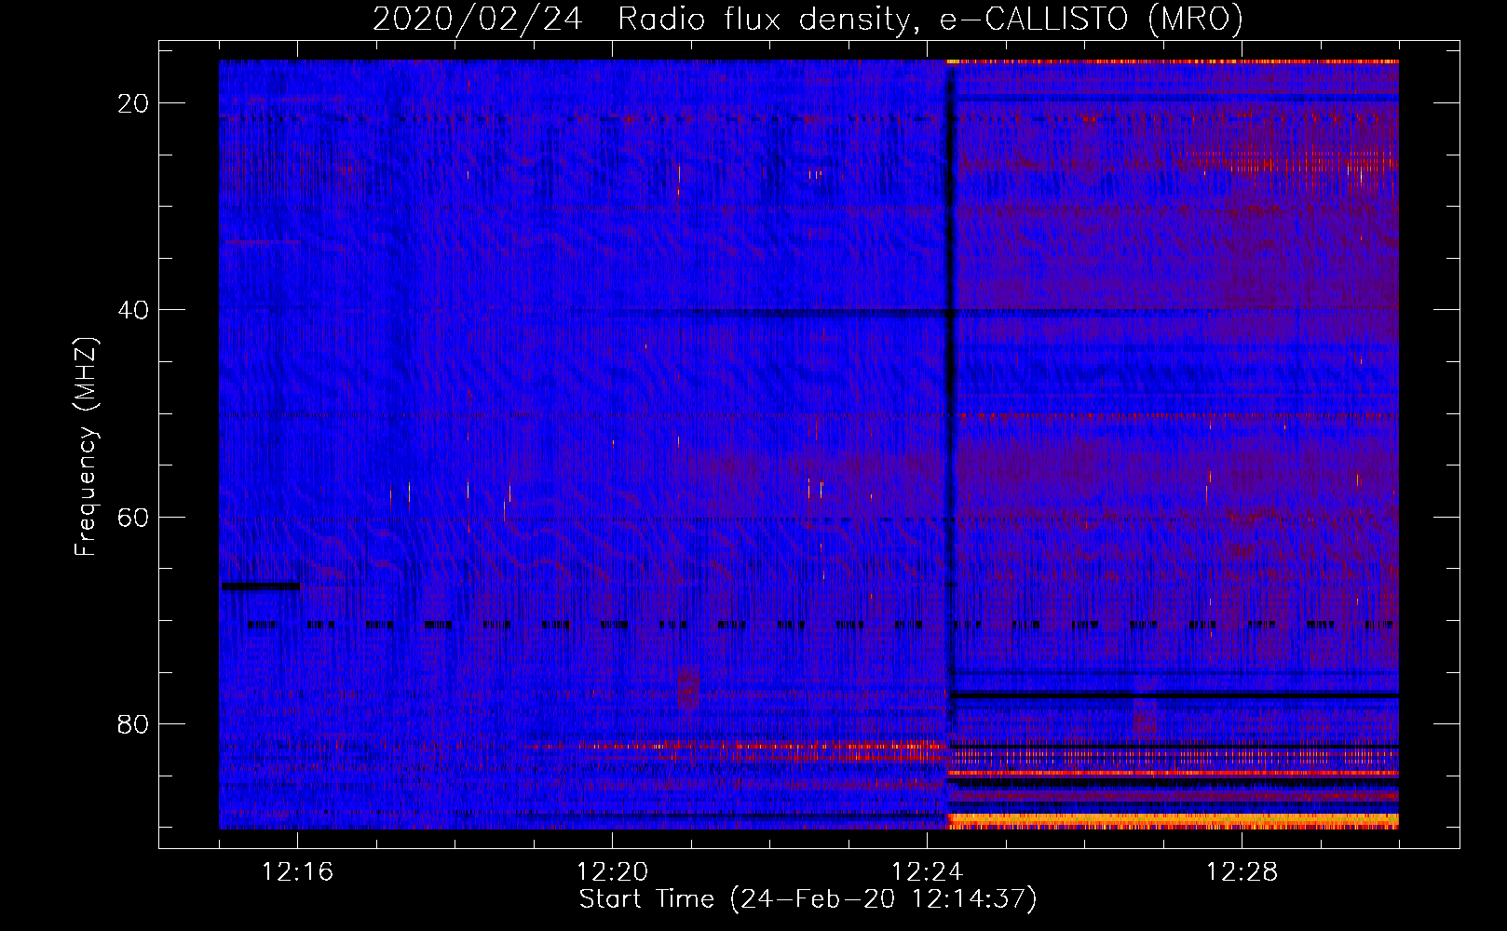The height and width of the screenshot is (931, 1507).
Task: Click the 12:16 time tick label
Action: [x=298, y=872]
